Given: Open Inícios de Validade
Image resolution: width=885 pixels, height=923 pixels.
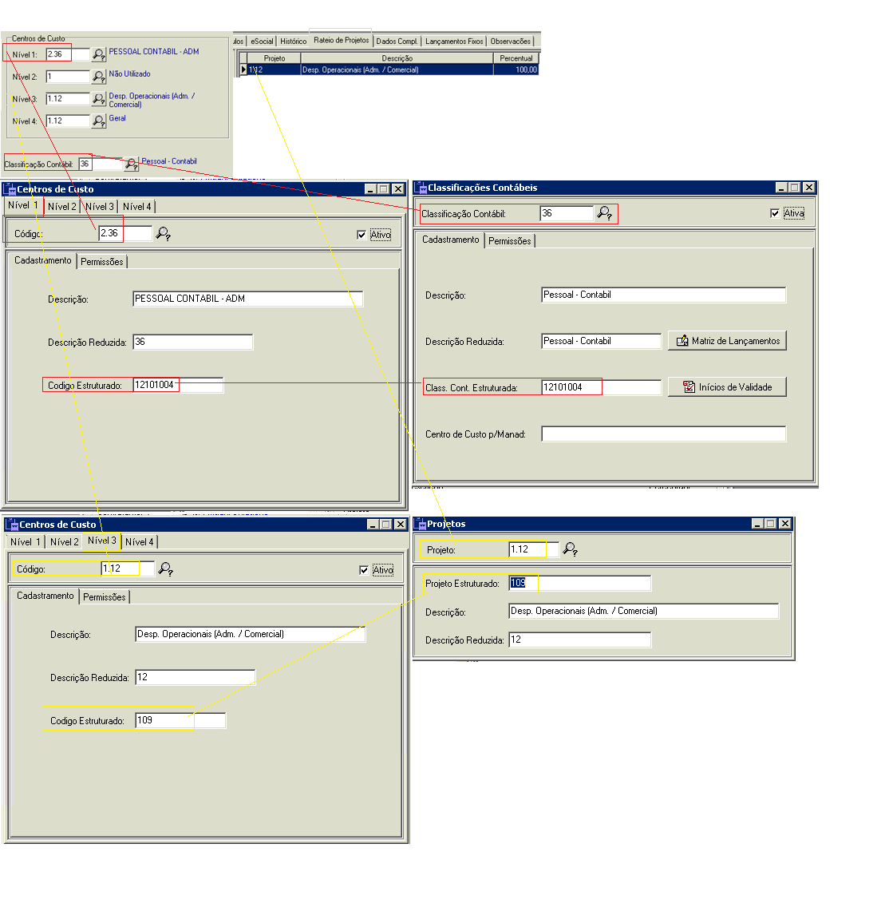Looking at the screenshot, I should [727, 387].
